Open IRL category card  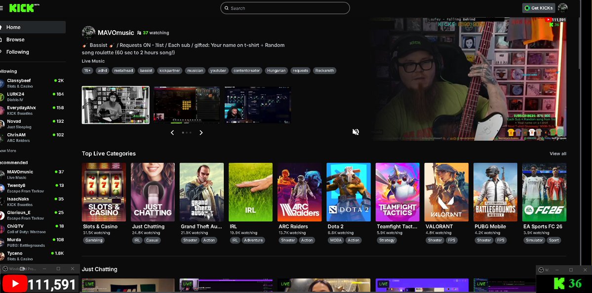(x=251, y=192)
